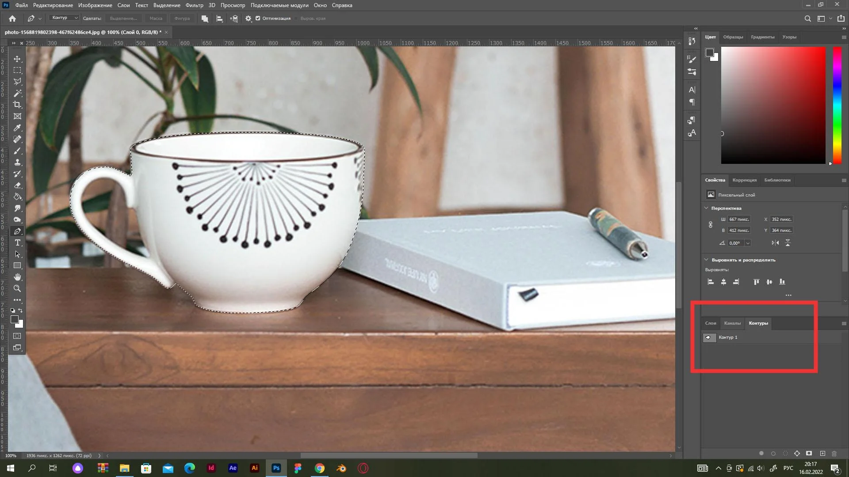The height and width of the screenshot is (477, 849).
Task: Collapse the Перспектива section
Action: pyautogui.click(x=706, y=208)
